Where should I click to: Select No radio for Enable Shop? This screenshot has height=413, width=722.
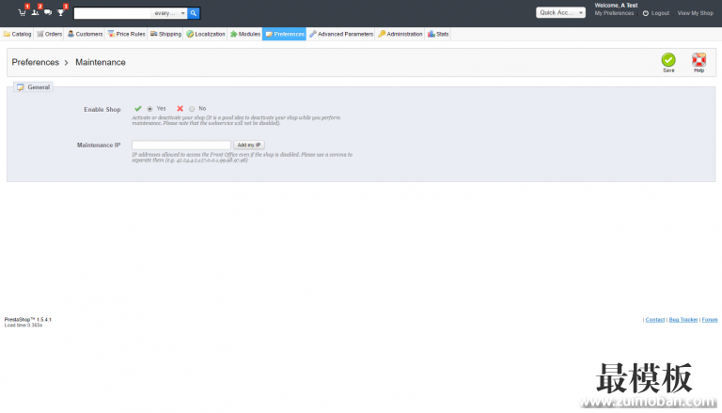(192, 109)
